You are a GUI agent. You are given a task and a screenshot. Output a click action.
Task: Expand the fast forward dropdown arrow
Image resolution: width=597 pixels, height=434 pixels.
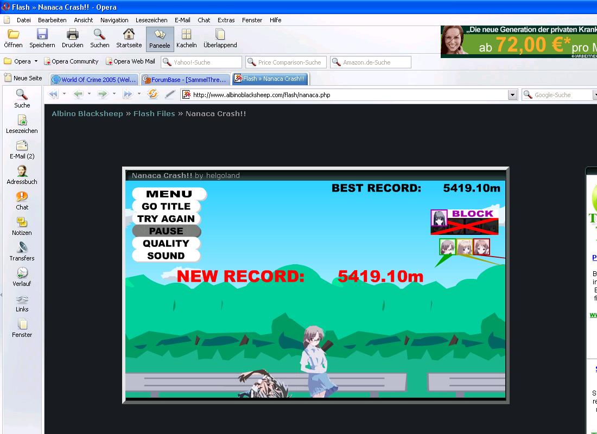139,94
